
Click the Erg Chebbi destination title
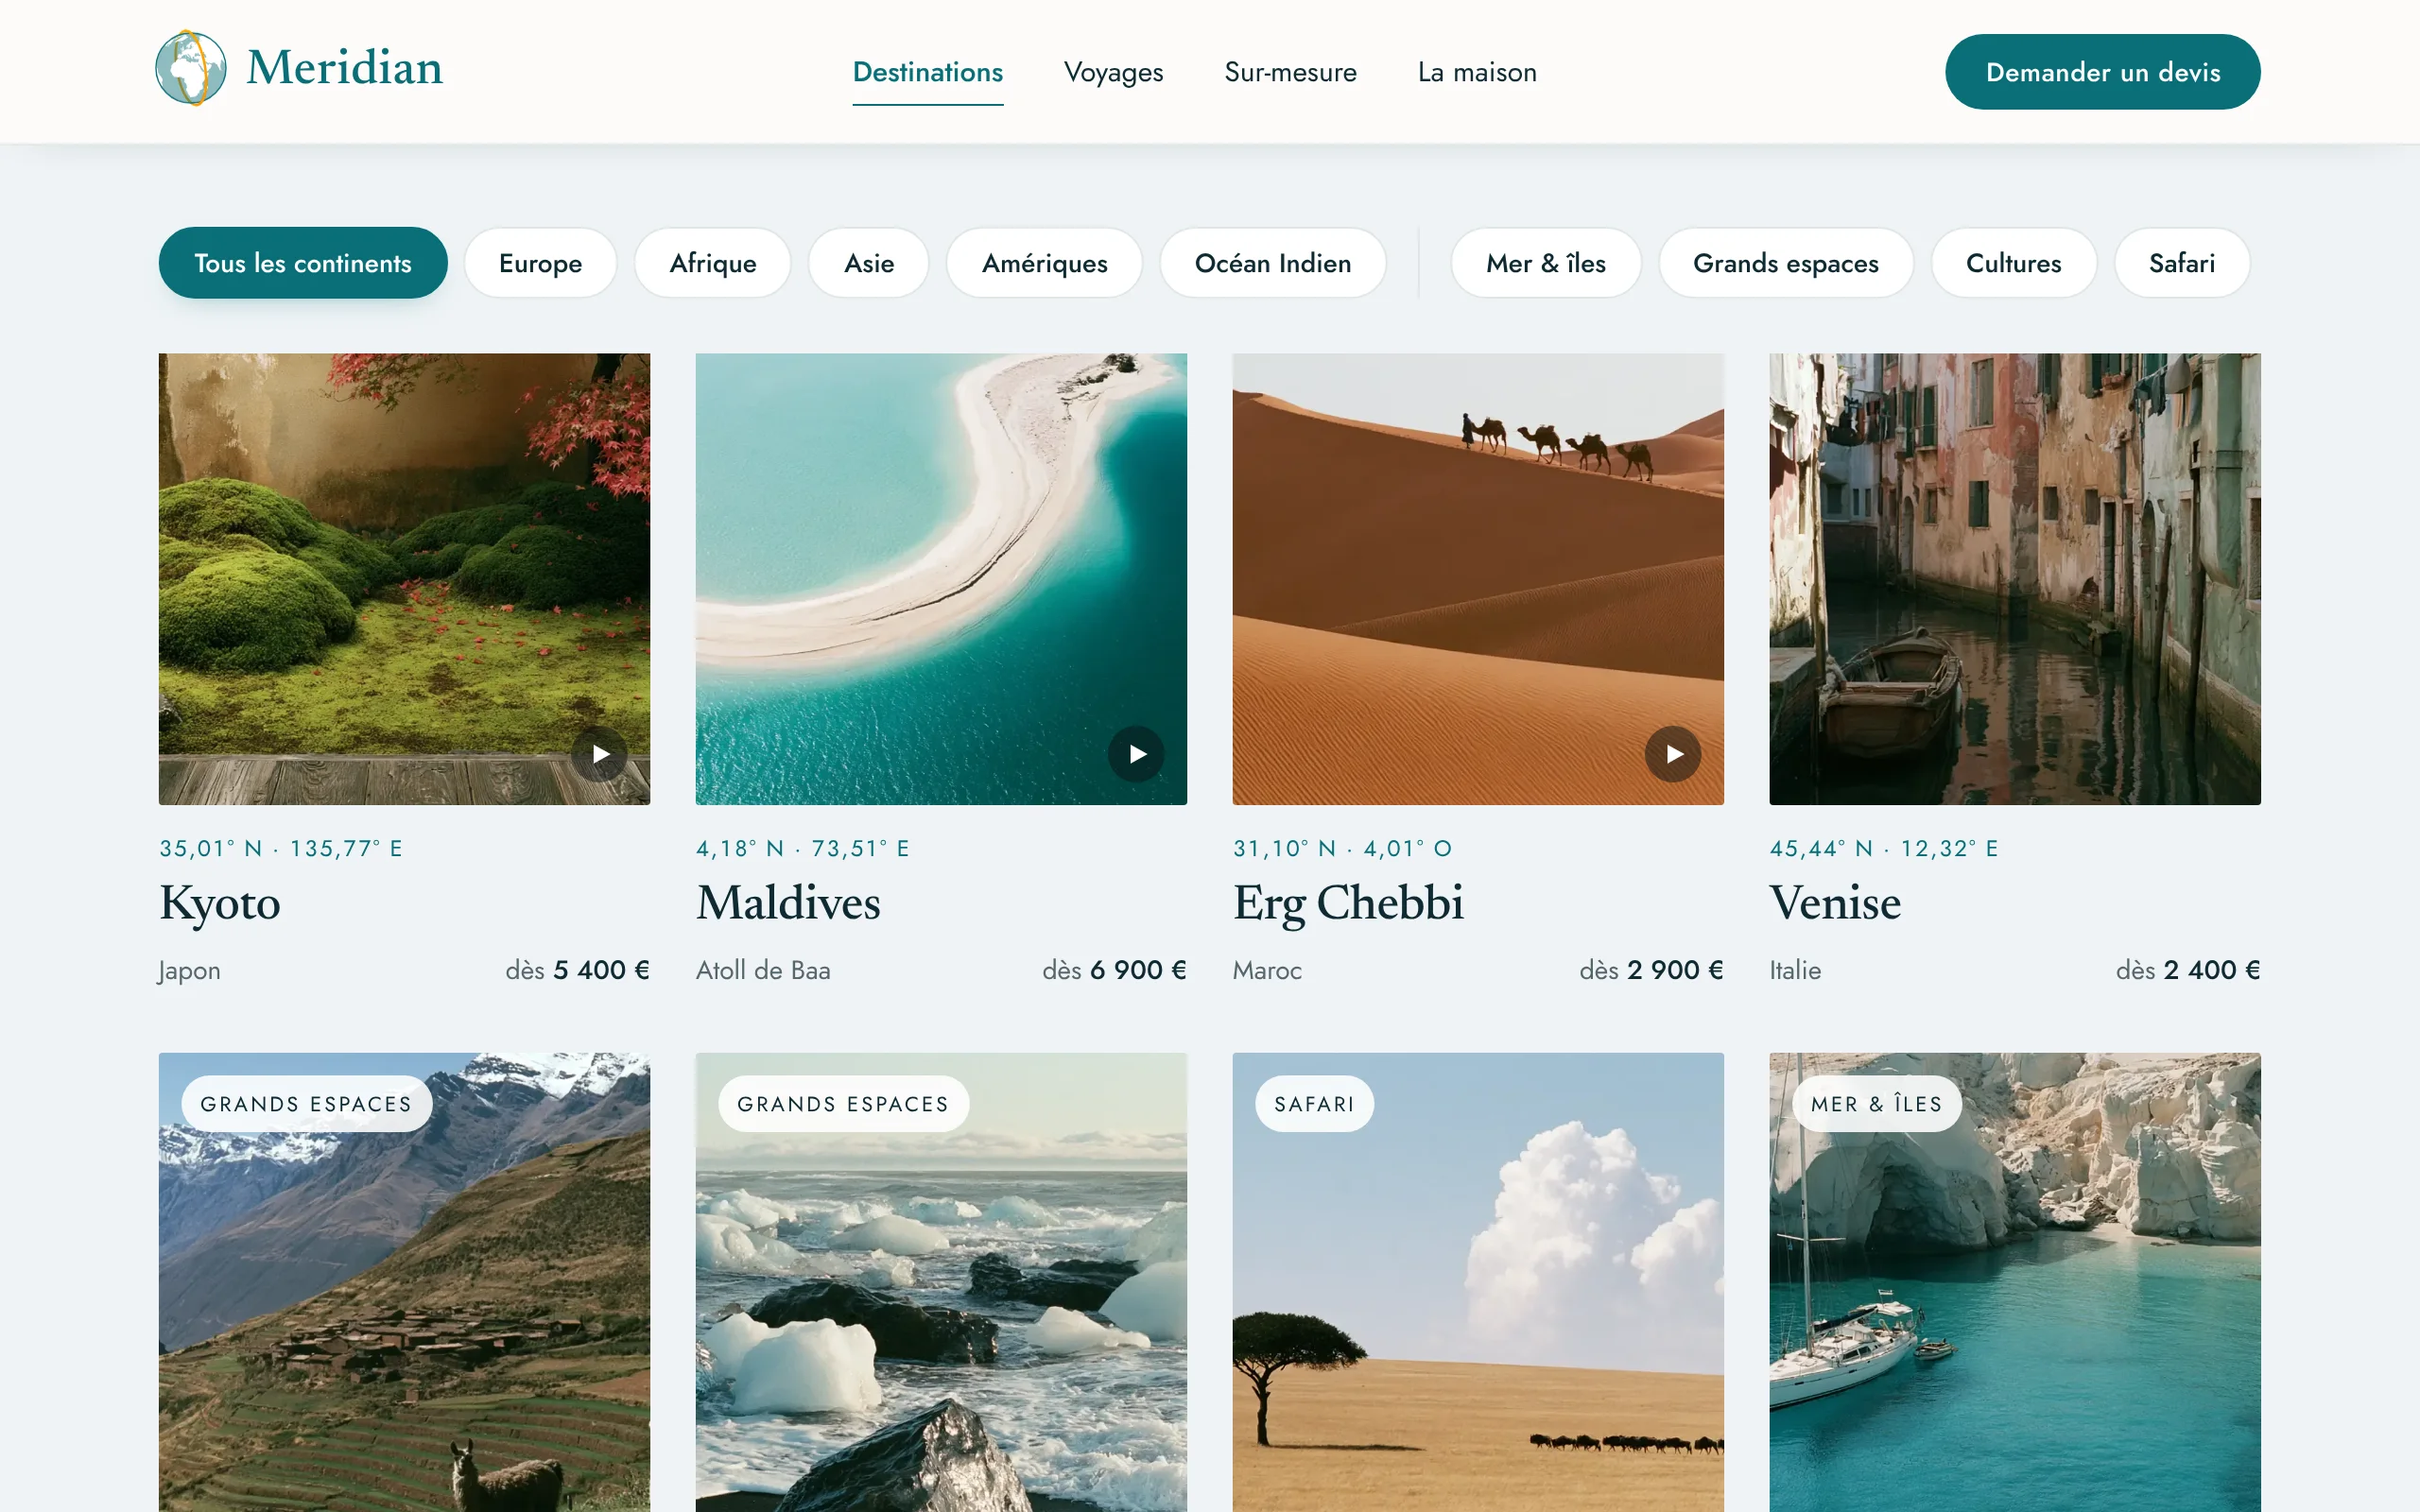click(1348, 903)
